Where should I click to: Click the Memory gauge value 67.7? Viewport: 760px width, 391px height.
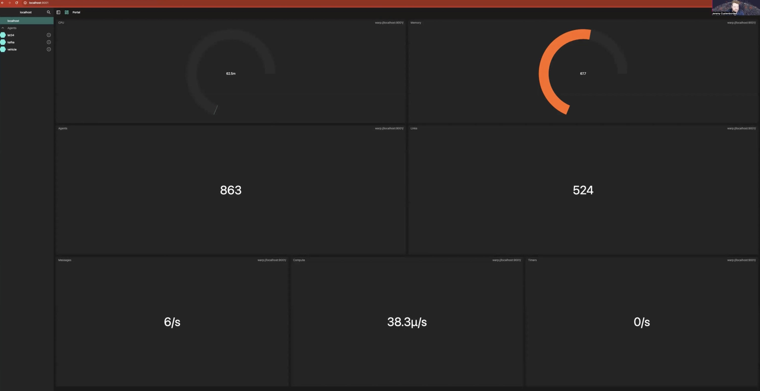[583, 74]
